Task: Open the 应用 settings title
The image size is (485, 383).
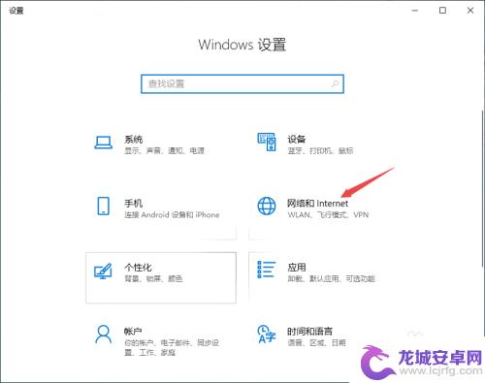Action: tap(297, 268)
